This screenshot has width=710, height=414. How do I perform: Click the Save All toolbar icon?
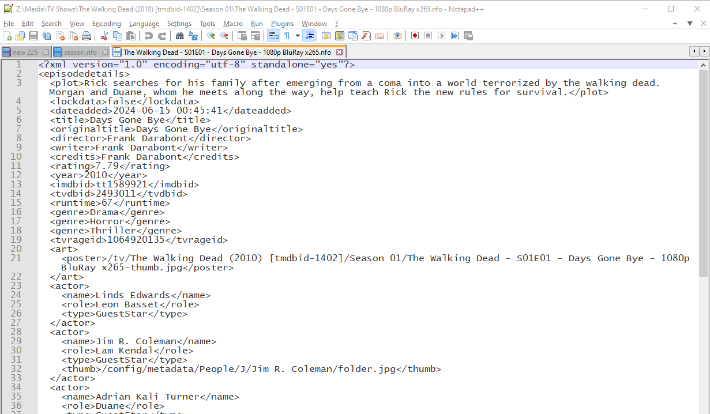click(x=47, y=36)
